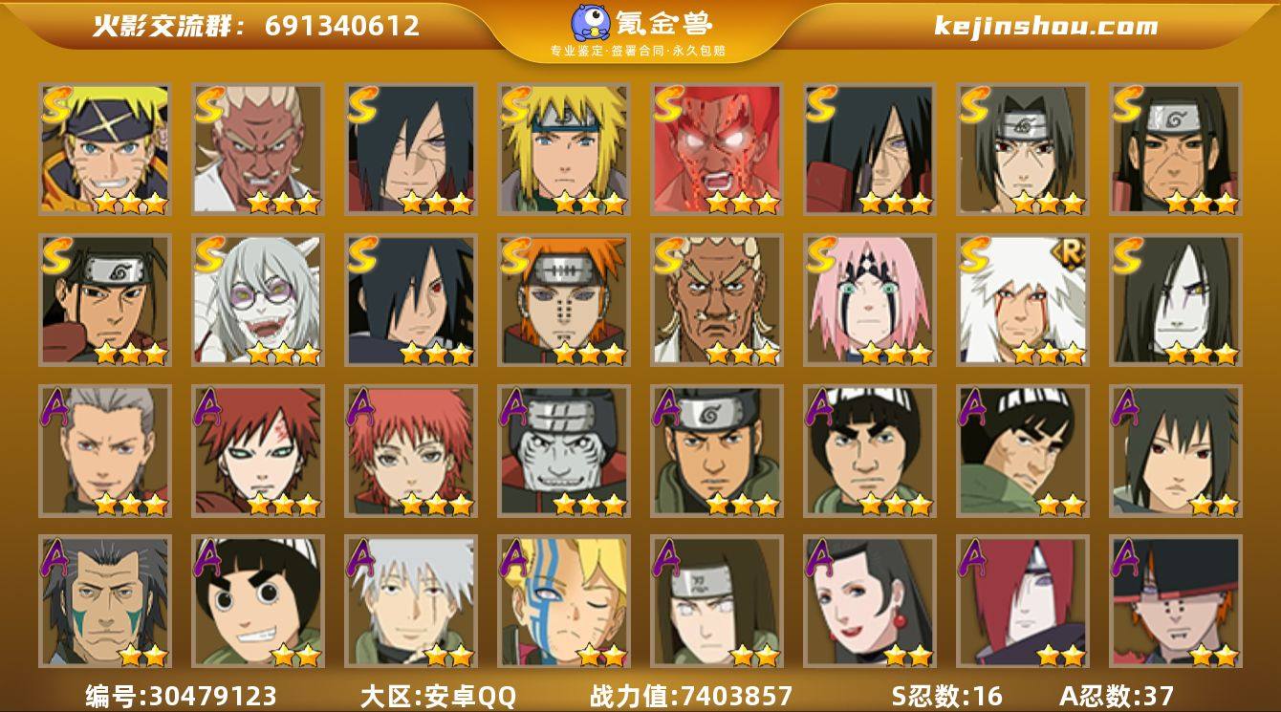Choose the Neji portrait with white eyes

(717, 601)
